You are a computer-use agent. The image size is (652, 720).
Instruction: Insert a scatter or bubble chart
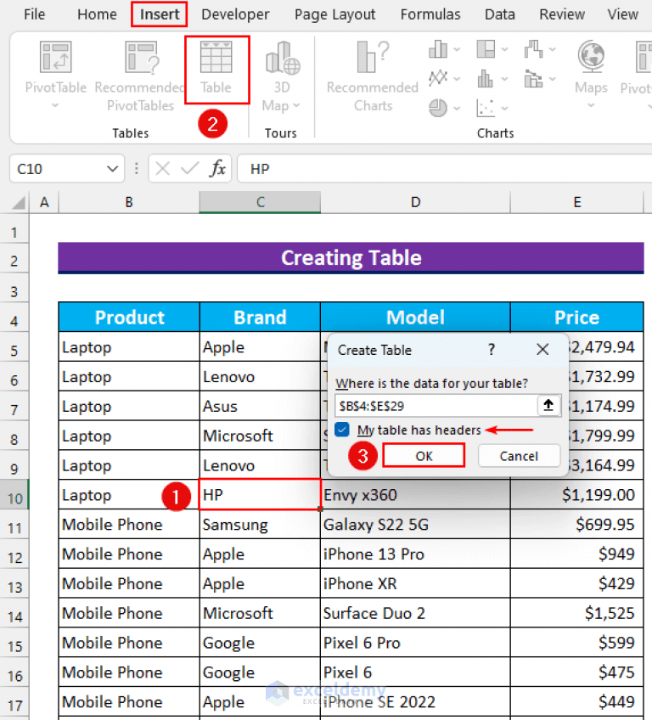coord(486,109)
